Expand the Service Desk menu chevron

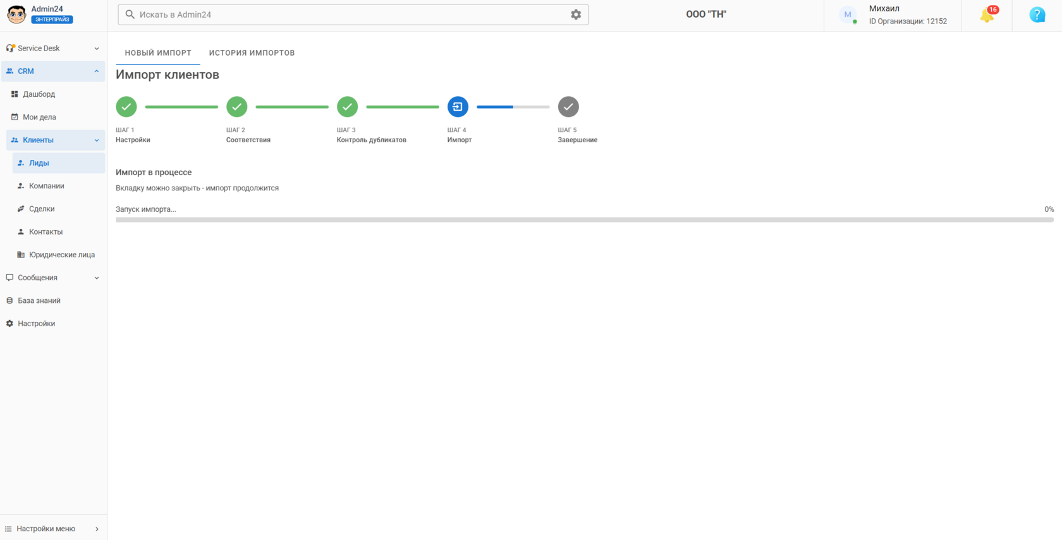click(x=97, y=49)
